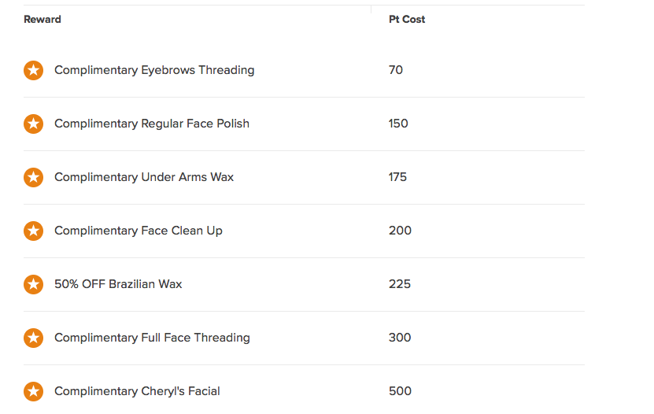Click the 300 point cost value
This screenshot has height=414, width=654.
[x=400, y=338]
